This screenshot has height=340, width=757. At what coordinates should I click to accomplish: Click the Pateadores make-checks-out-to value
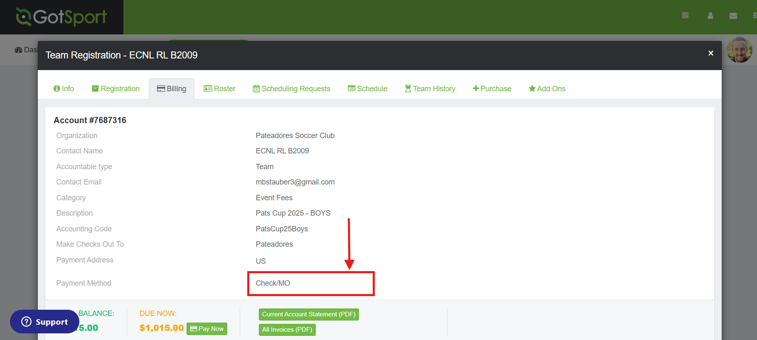(274, 244)
